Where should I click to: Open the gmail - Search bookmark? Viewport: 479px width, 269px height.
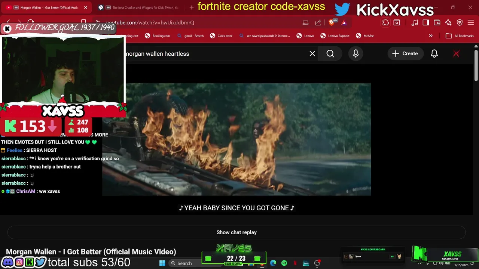[190, 36]
